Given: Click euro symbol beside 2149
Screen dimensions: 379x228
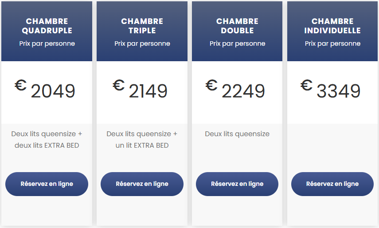Looking at the screenshot, I should click(x=119, y=85).
